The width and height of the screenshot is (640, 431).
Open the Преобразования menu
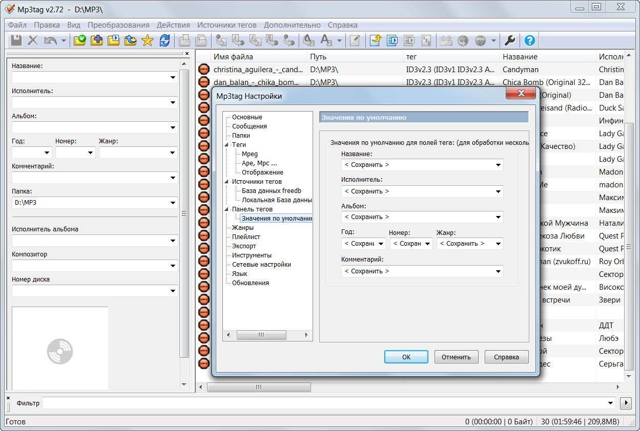pos(118,25)
